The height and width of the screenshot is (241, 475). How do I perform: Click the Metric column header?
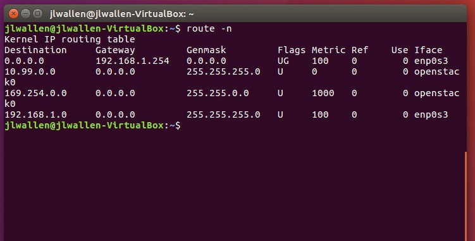tap(328, 50)
